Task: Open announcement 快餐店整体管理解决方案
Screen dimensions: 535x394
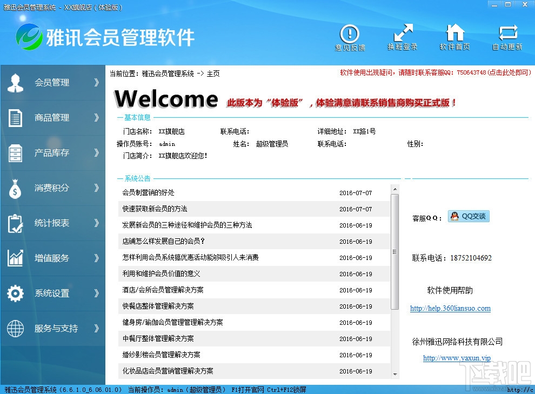Action: click(158, 306)
